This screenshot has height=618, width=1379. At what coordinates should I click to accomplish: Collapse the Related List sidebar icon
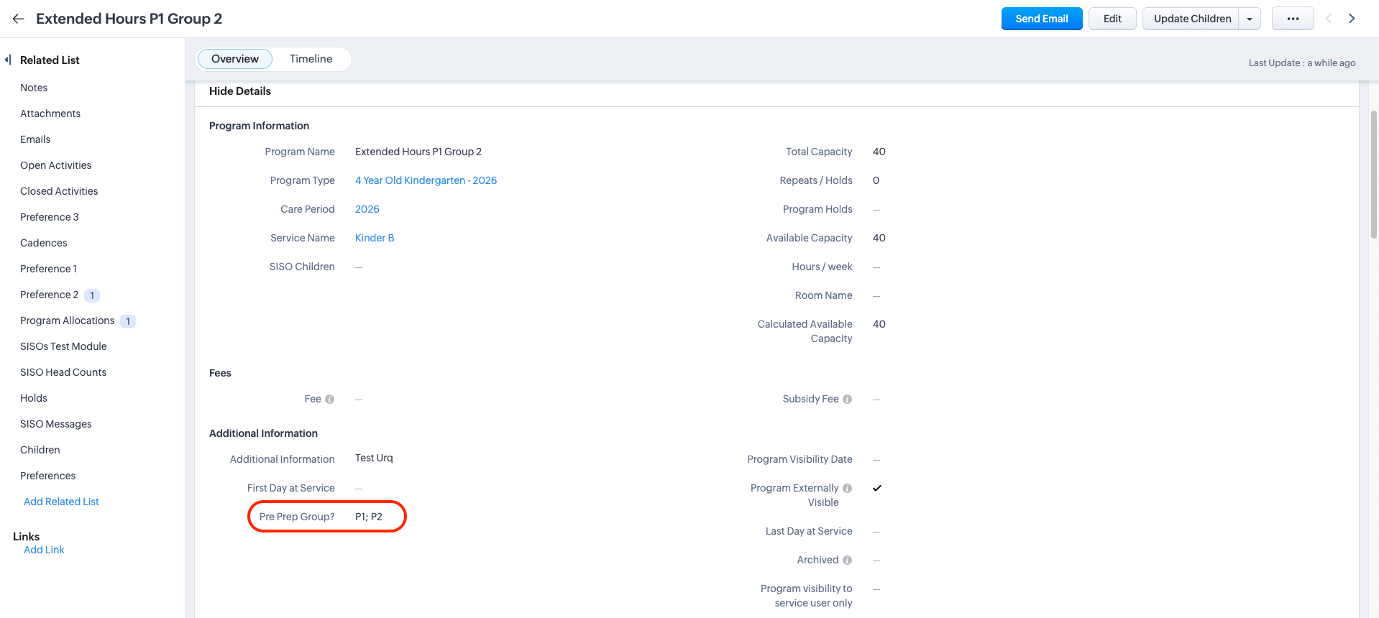(8, 60)
